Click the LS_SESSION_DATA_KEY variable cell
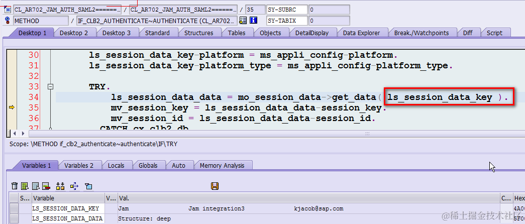The width and height of the screenshot is (525, 224). 68,208
